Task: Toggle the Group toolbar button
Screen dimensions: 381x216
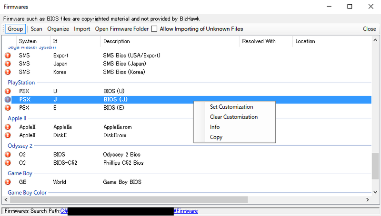Action: [x=15, y=29]
